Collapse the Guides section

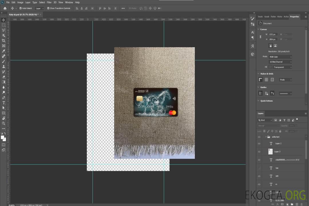pos(258,87)
